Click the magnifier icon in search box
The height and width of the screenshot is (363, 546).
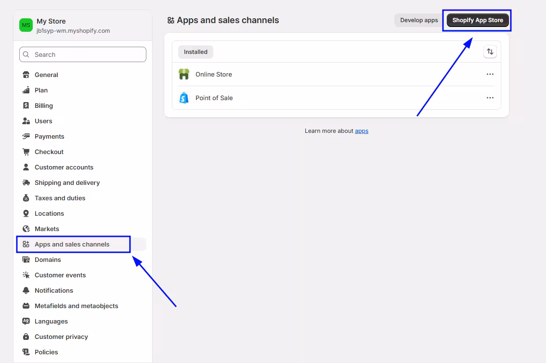(26, 54)
